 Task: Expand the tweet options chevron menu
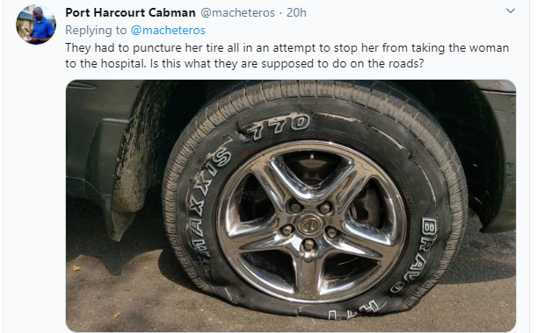click(x=511, y=11)
